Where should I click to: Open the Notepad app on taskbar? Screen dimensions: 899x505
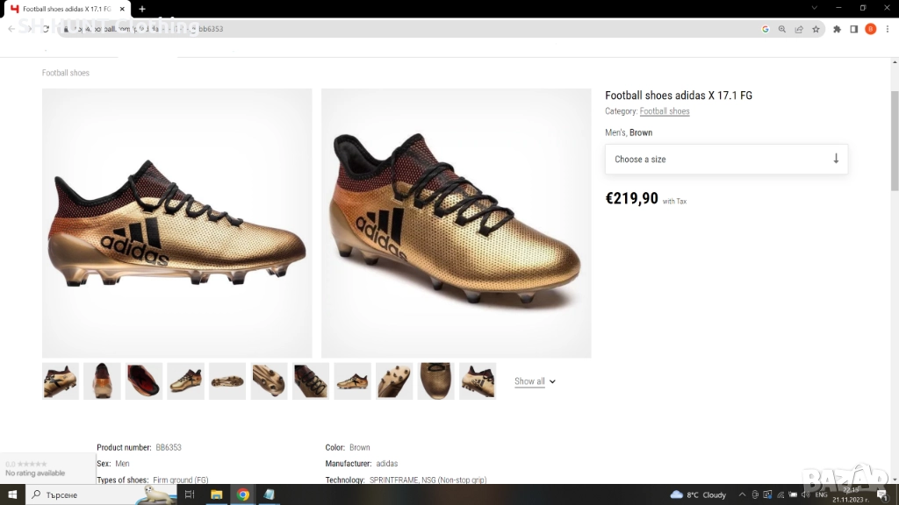pos(269,494)
